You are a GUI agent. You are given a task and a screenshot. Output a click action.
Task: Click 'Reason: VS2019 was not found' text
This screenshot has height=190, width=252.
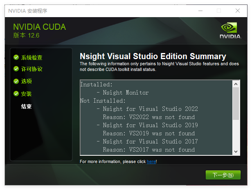coord(149,133)
